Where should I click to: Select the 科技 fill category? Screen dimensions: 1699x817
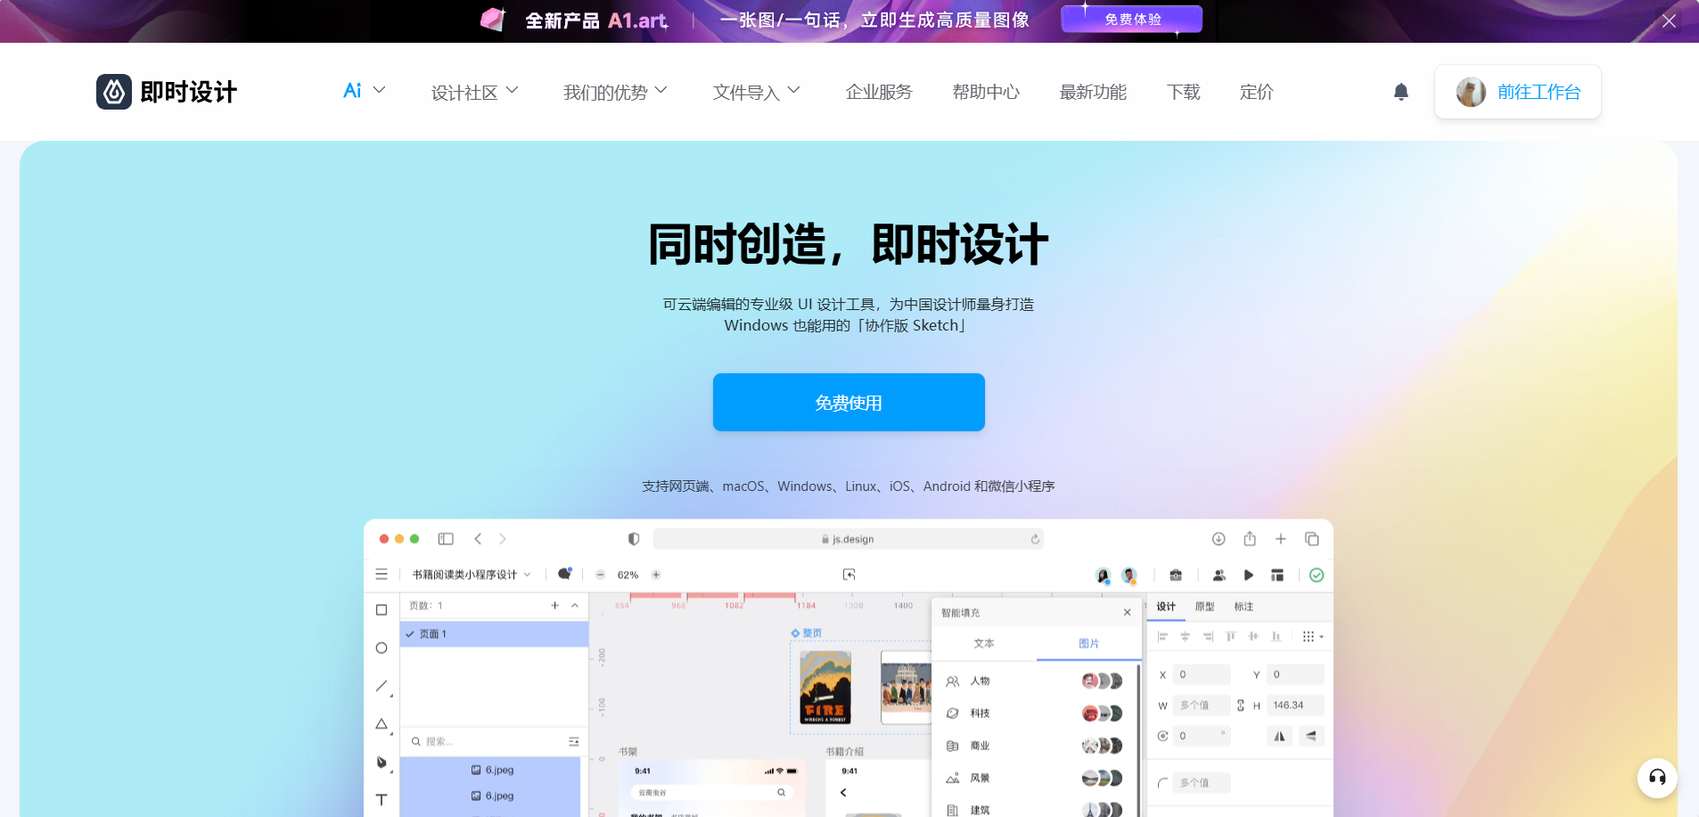point(1034,713)
